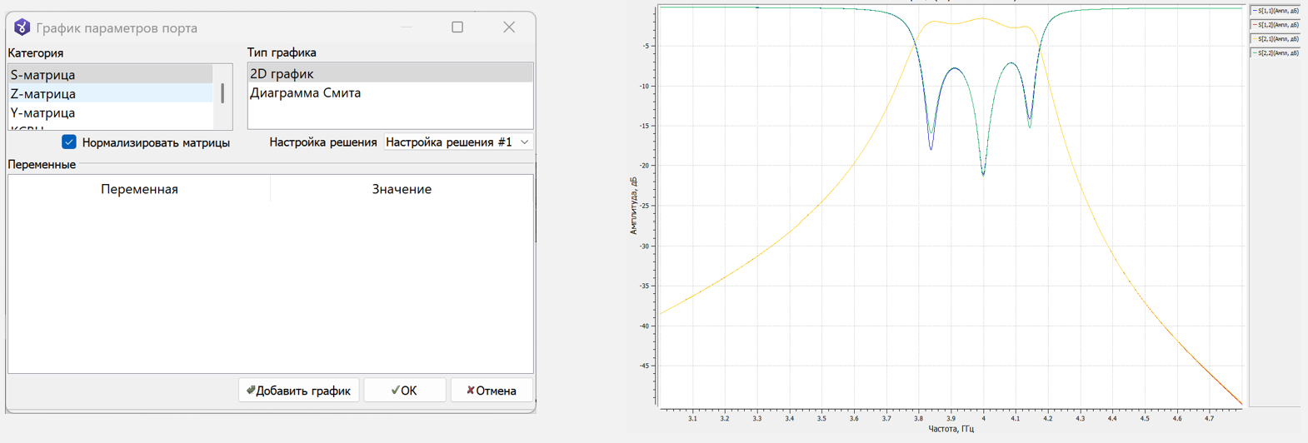The height and width of the screenshot is (443, 1308).
Task: Click the Переменная column header
Action: [x=139, y=189]
